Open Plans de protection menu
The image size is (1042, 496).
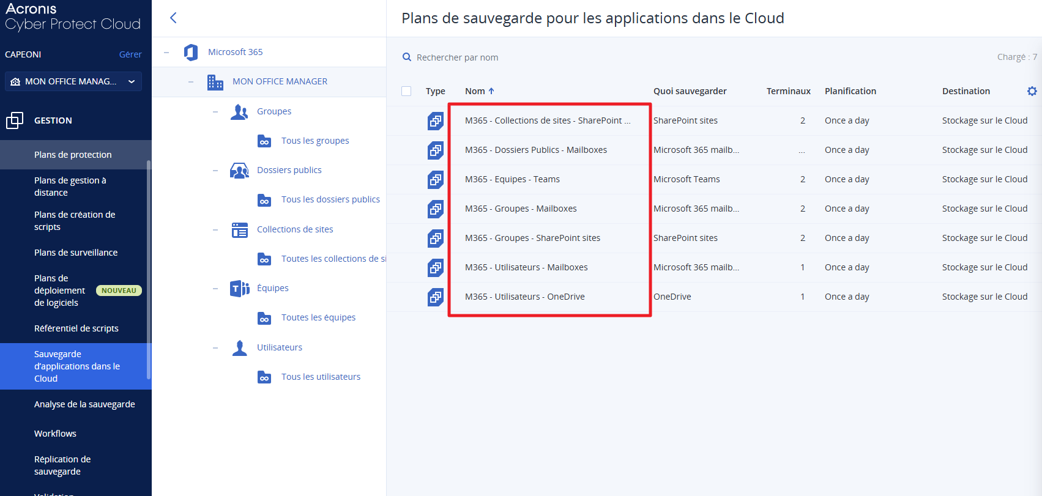tap(73, 155)
